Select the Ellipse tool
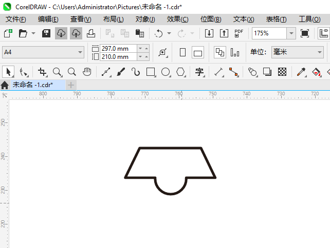The image size is (330, 248). 166,72
